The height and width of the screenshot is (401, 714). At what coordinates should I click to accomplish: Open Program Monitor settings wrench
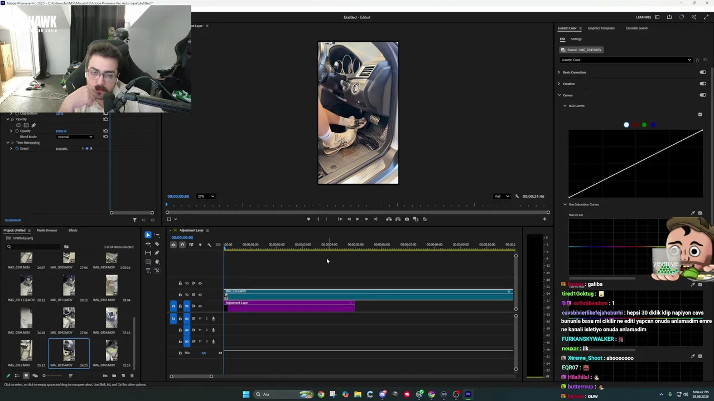click(x=517, y=196)
